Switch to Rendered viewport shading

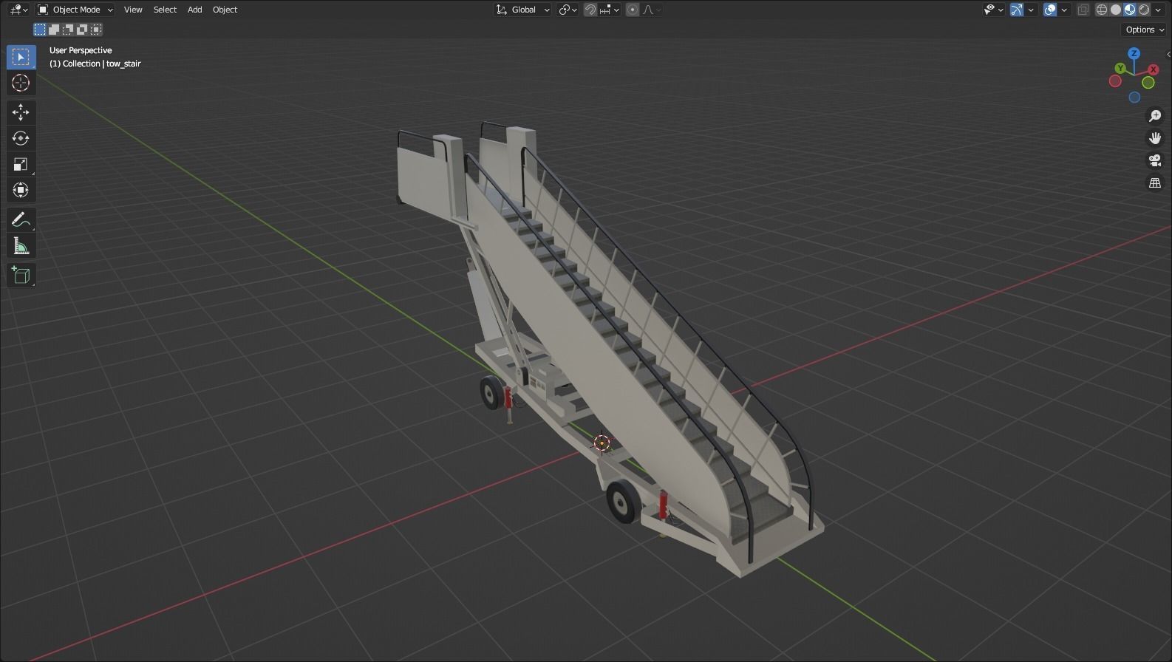pos(1144,10)
